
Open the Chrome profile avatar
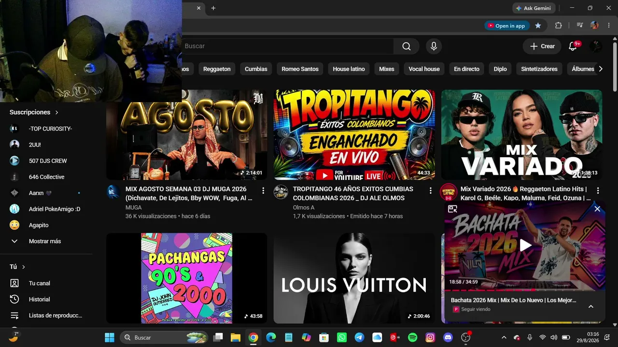[x=594, y=26]
